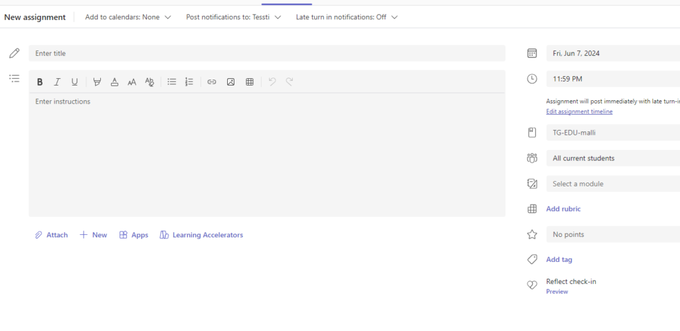Viewport: 680px width, 331px height.
Task: Click the Attach button
Action: tap(51, 235)
